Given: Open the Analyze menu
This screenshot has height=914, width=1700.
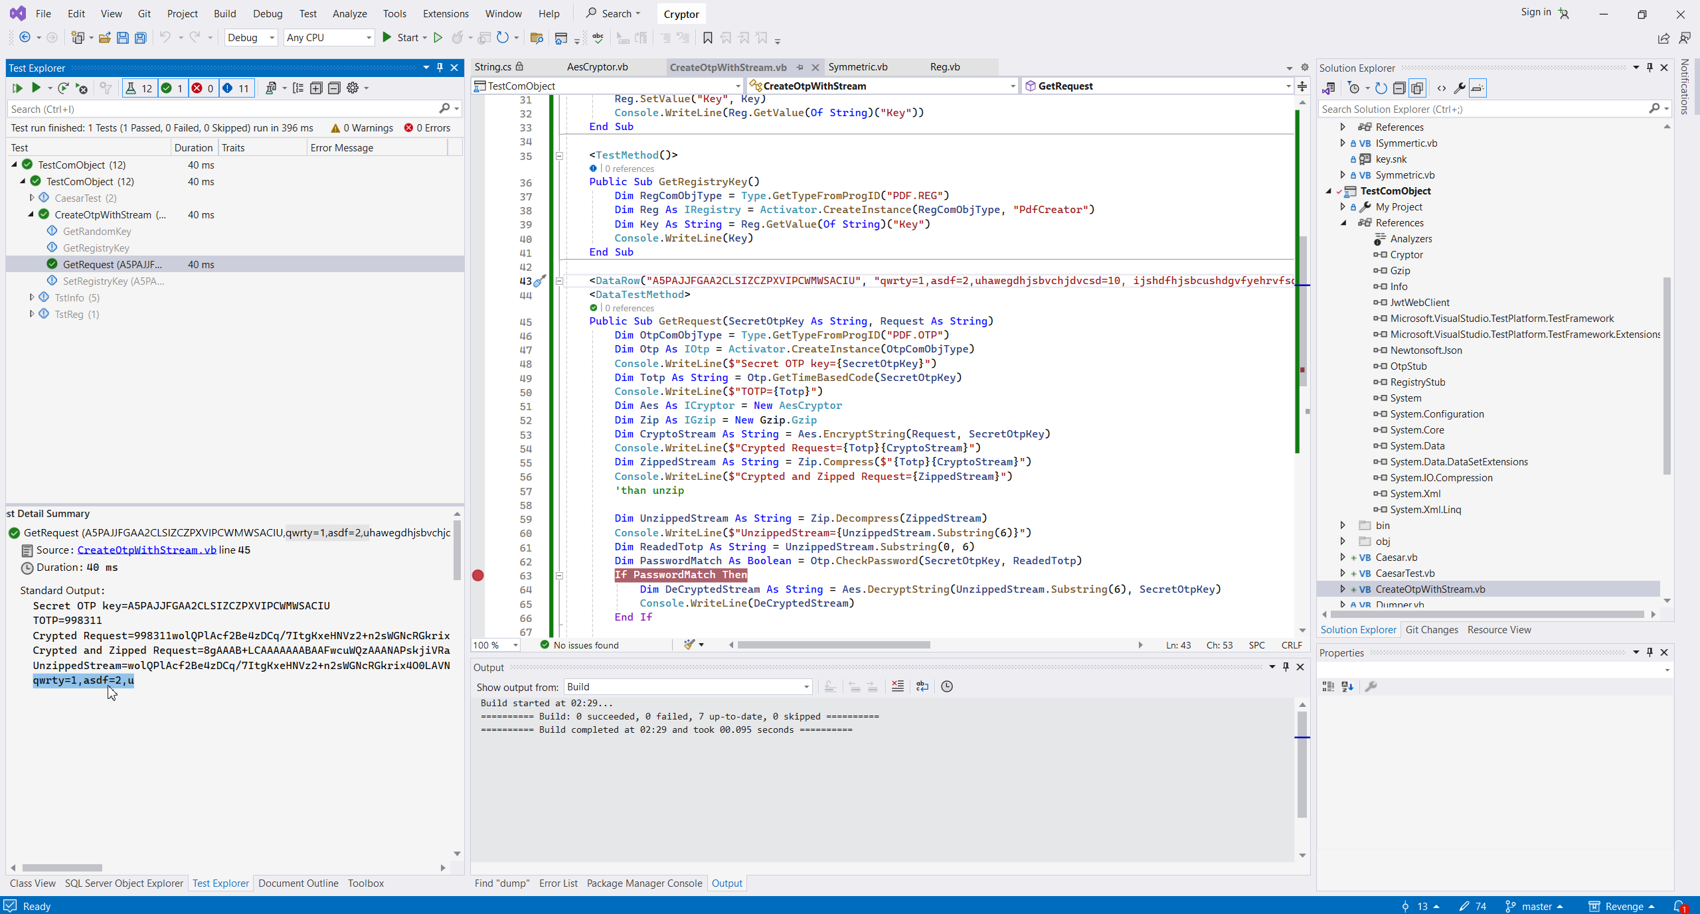Looking at the screenshot, I should 349,13.
